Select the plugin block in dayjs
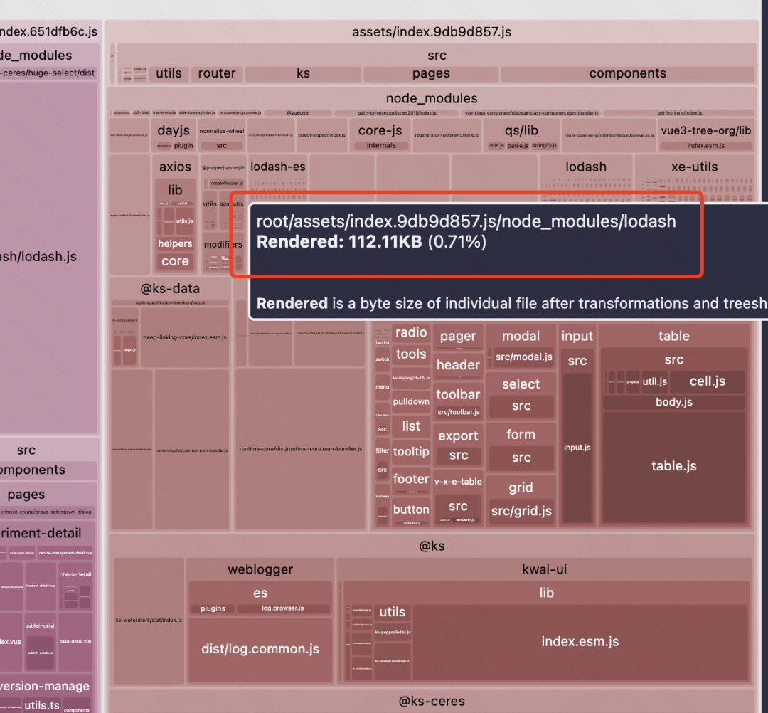 pos(183,146)
